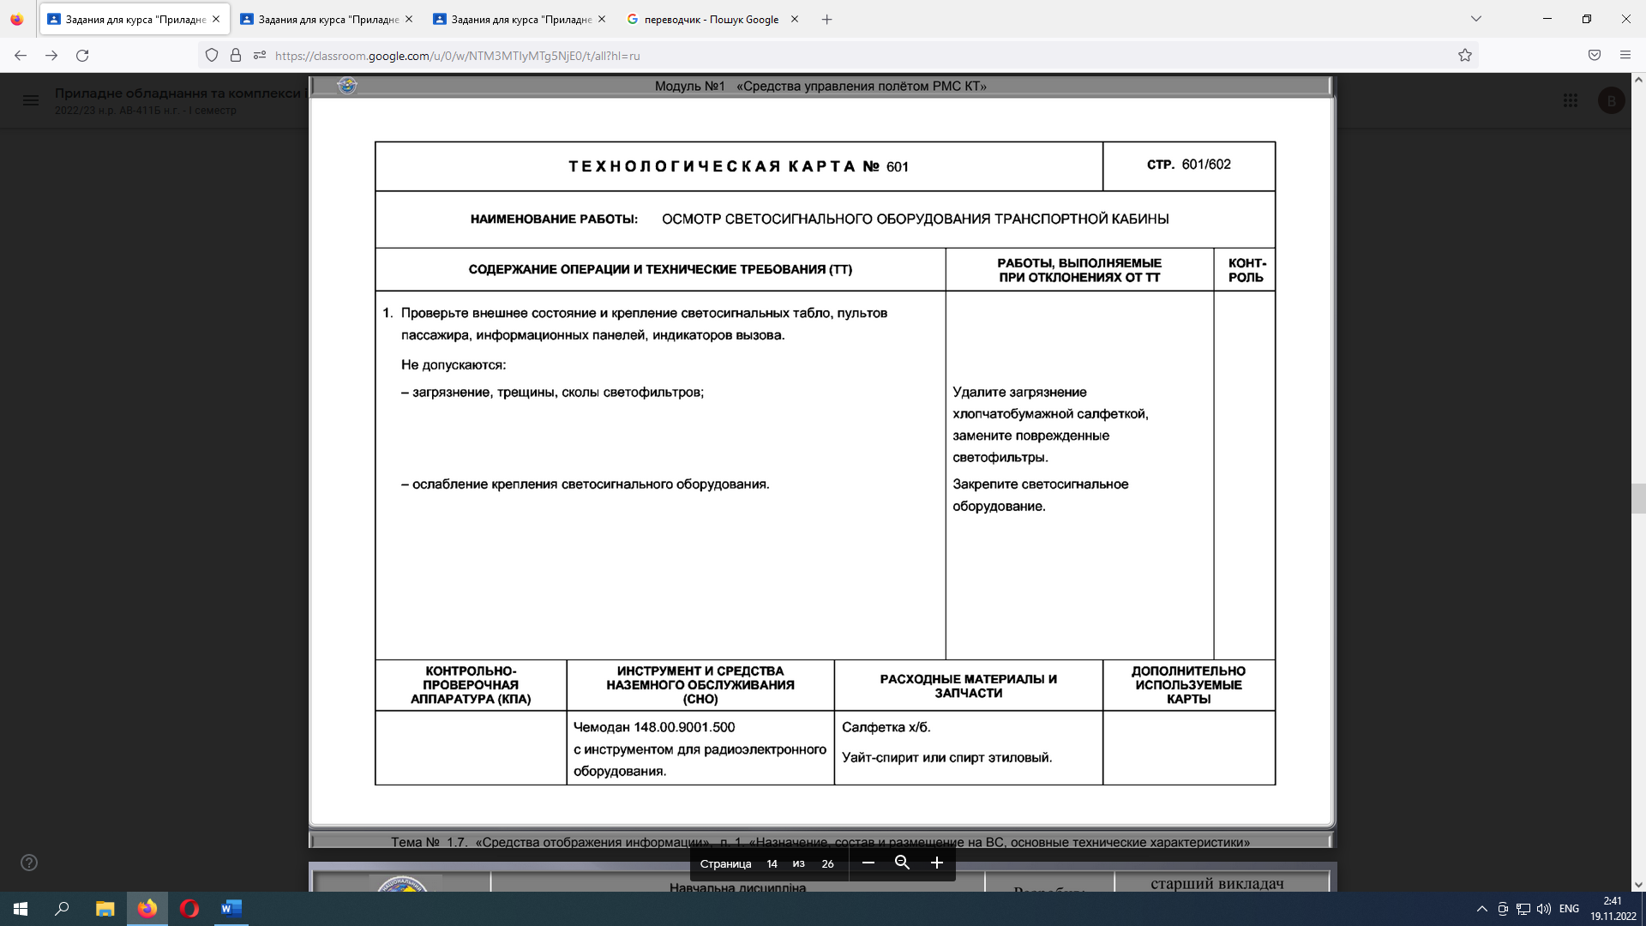
Task: Show hidden system tray icons chevron
Action: 1481,909
